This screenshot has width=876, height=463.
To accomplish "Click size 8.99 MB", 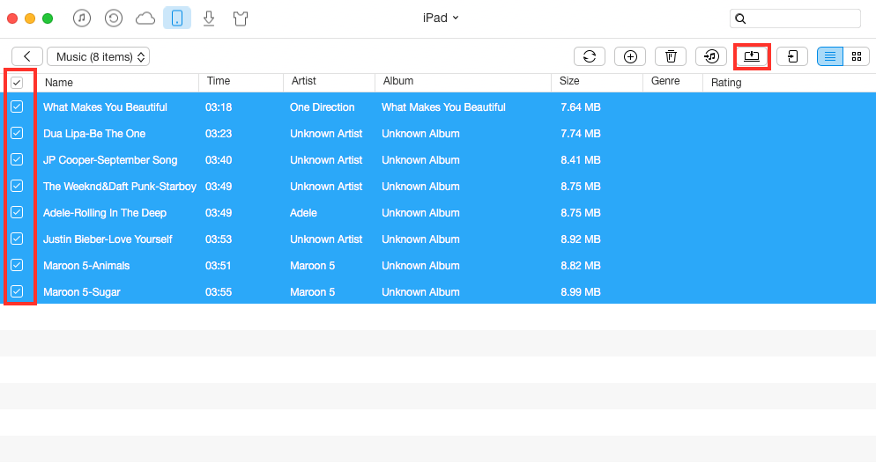I will point(581,291).
